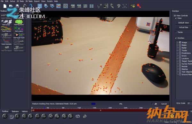This screenshot has height=124, width=192.
Task: Collapse the Overlays section
Action: [x=176, y=38]
